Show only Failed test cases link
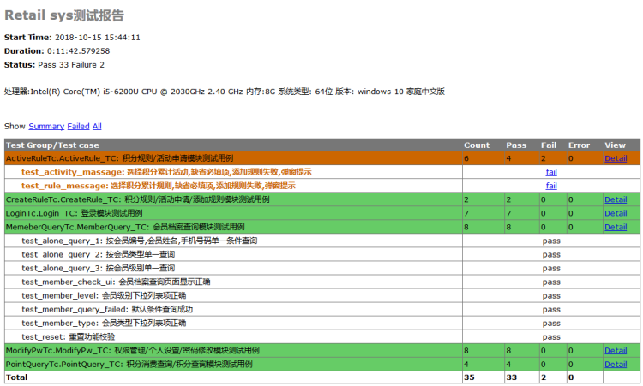This screenshot has width=643, height=386. pos(78,126)
